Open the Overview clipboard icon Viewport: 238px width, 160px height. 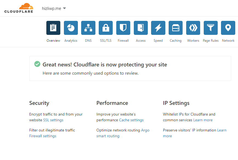pos(53,28)
